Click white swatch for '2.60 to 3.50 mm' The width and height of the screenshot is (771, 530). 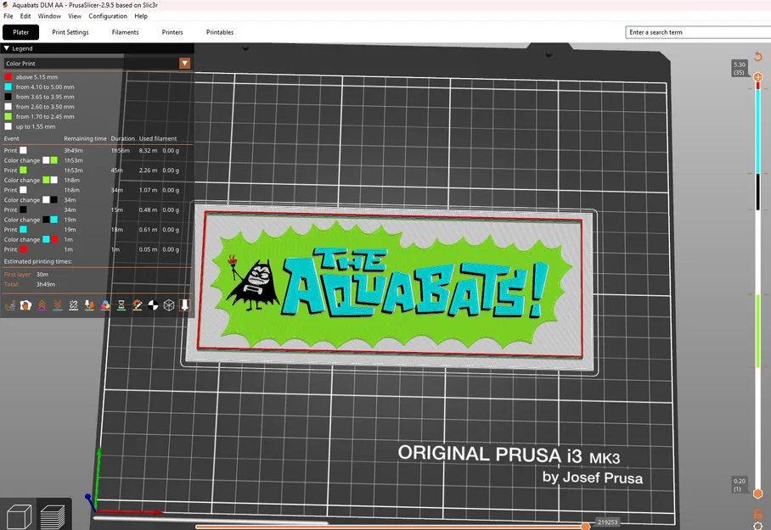point(8,107)
